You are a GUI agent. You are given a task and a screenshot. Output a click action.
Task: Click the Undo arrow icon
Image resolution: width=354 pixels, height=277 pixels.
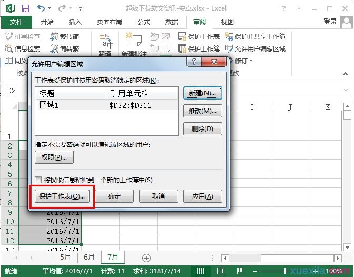click(41, 8)
